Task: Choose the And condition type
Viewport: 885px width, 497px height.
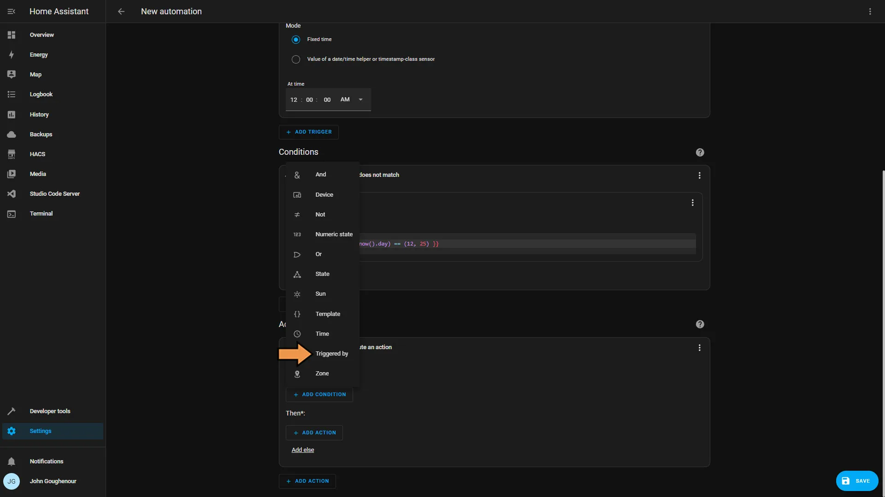Action: pos(323,175)
